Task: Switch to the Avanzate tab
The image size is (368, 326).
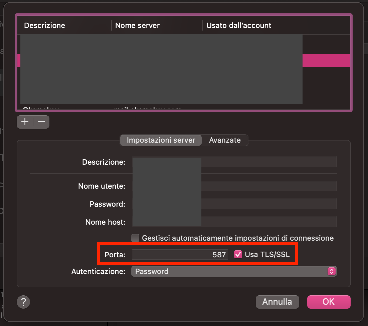Action: [x=225, y=140]
